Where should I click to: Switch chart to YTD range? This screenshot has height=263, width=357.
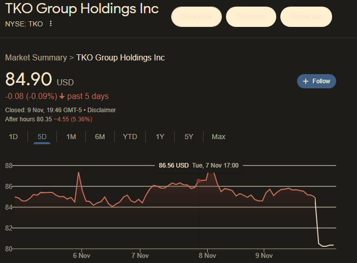click(x=130, y=137)
